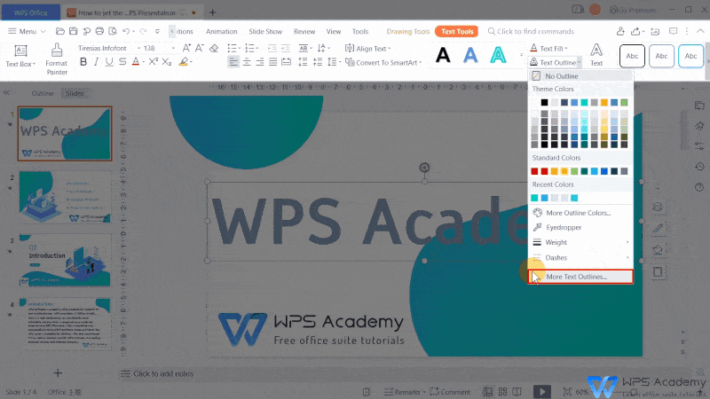
Task: Click the Text Box tool icon
Action: [20, 51]
